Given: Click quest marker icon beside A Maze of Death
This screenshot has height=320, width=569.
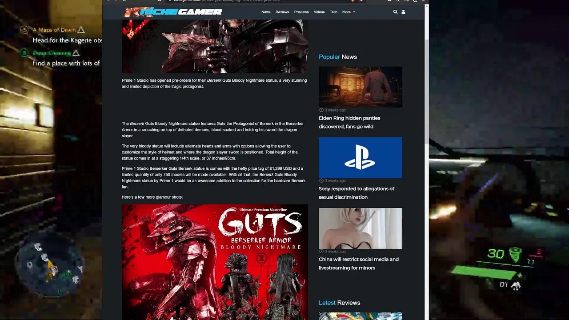Looking at the screenshot, I should point(24,30).
